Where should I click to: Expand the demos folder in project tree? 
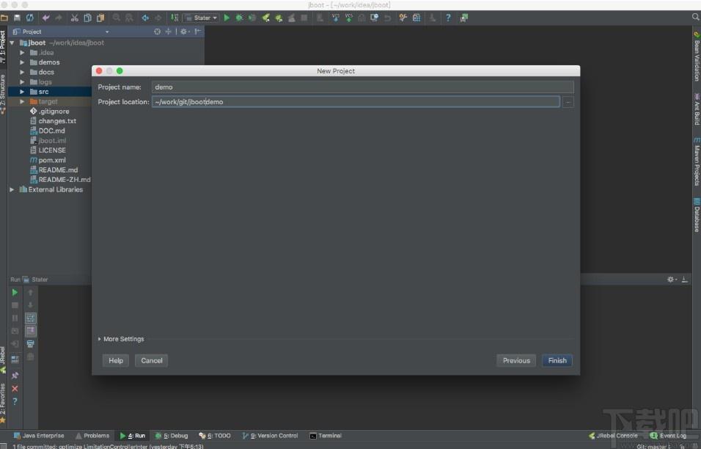pos(22,62)
